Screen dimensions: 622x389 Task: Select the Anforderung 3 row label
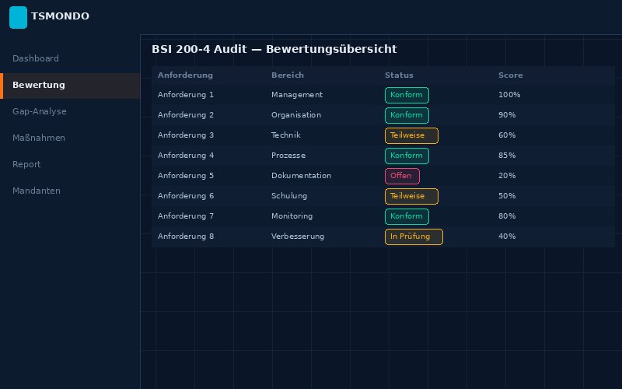(186, 135)
